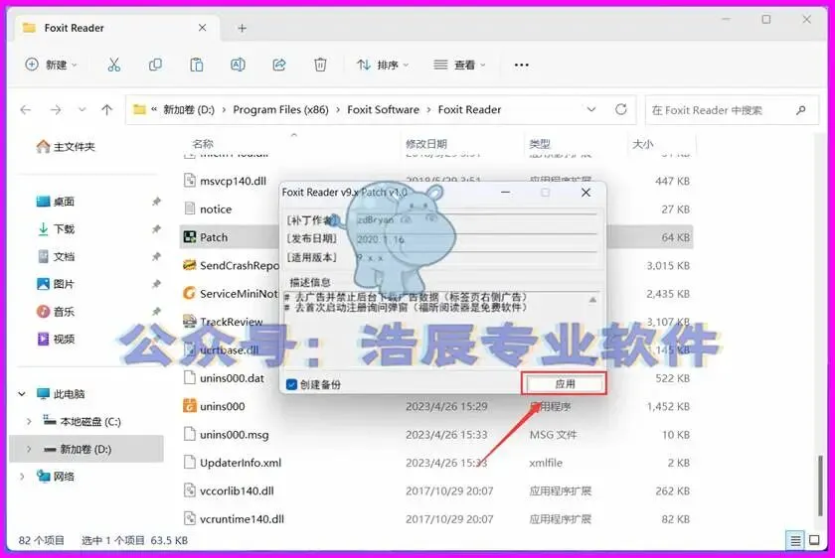Sort by the 修改日期 column header
Screen dimensions: 835x558
(426, 144)
